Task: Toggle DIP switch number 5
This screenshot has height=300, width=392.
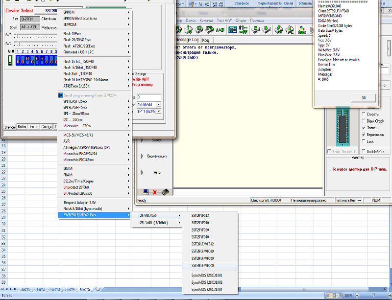Action: 37,60
